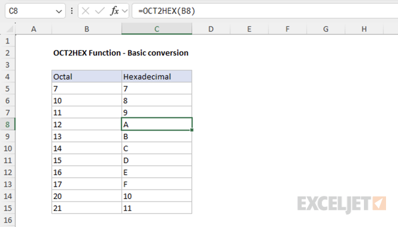Select column D header

click(x=211, y=29)
